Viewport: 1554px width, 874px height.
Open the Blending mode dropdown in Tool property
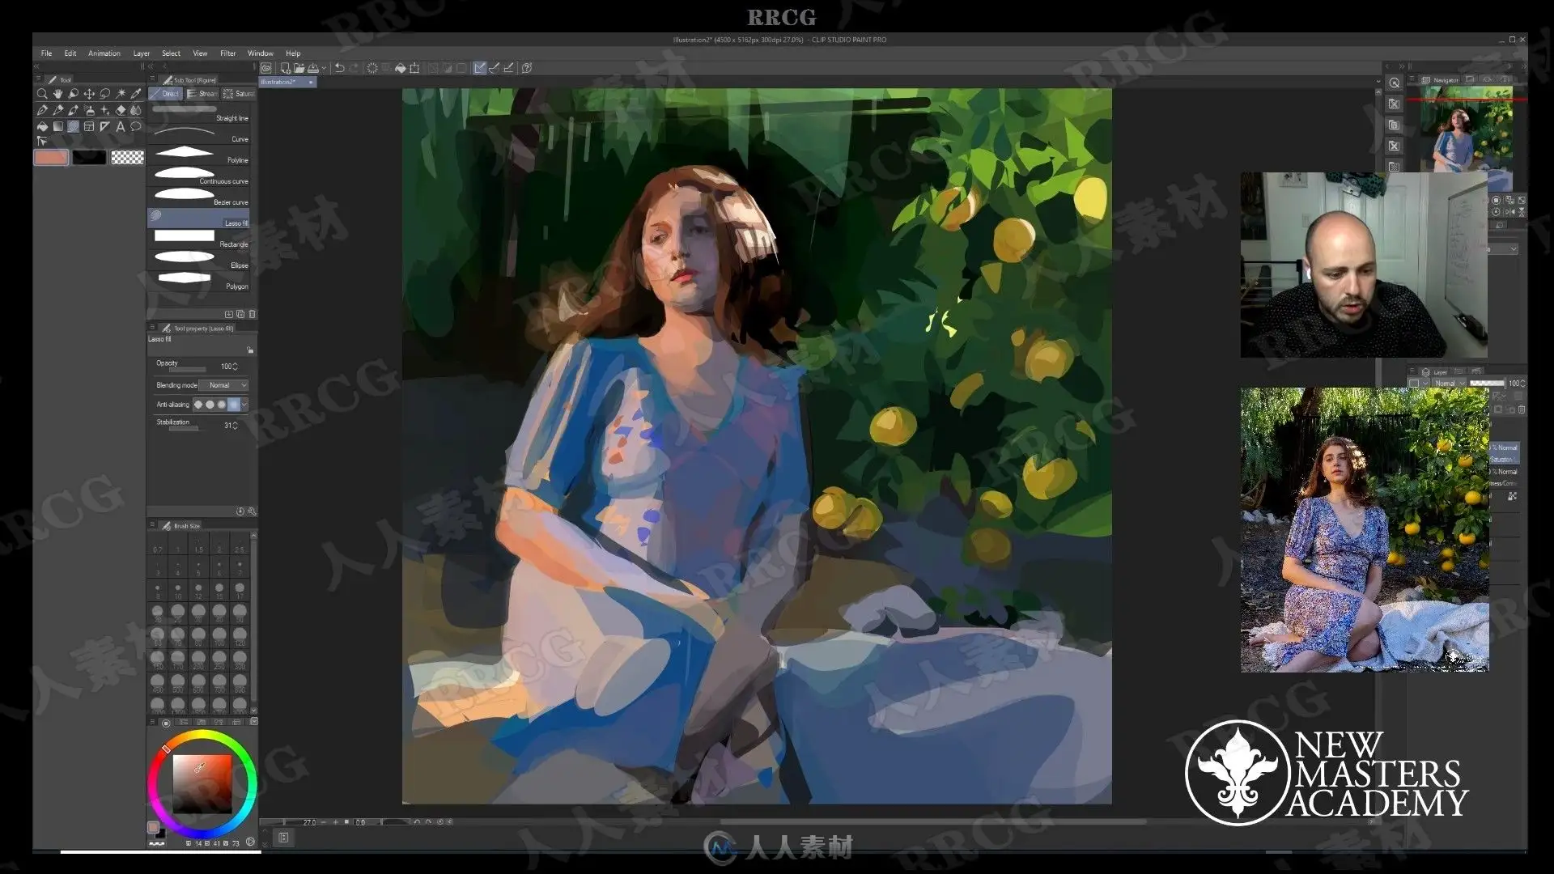pyautogui.click(x=223, y=385)
